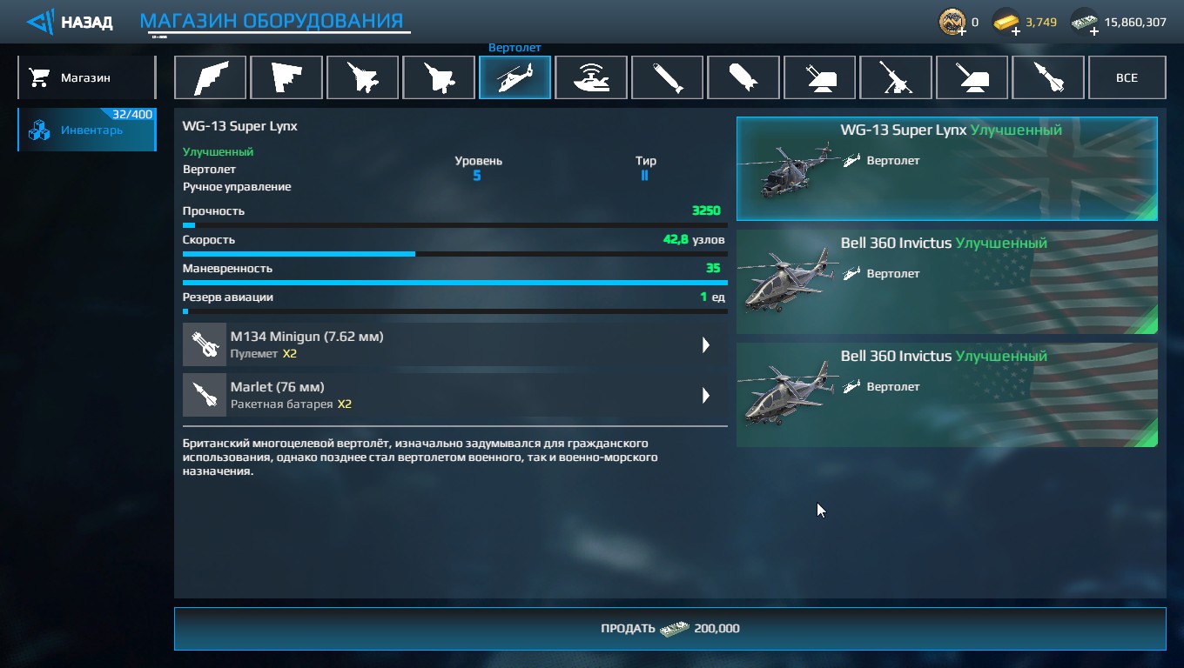1184x668 pixels.
Task: Sell the item for 200,000
Action: (x=669, y=628)
